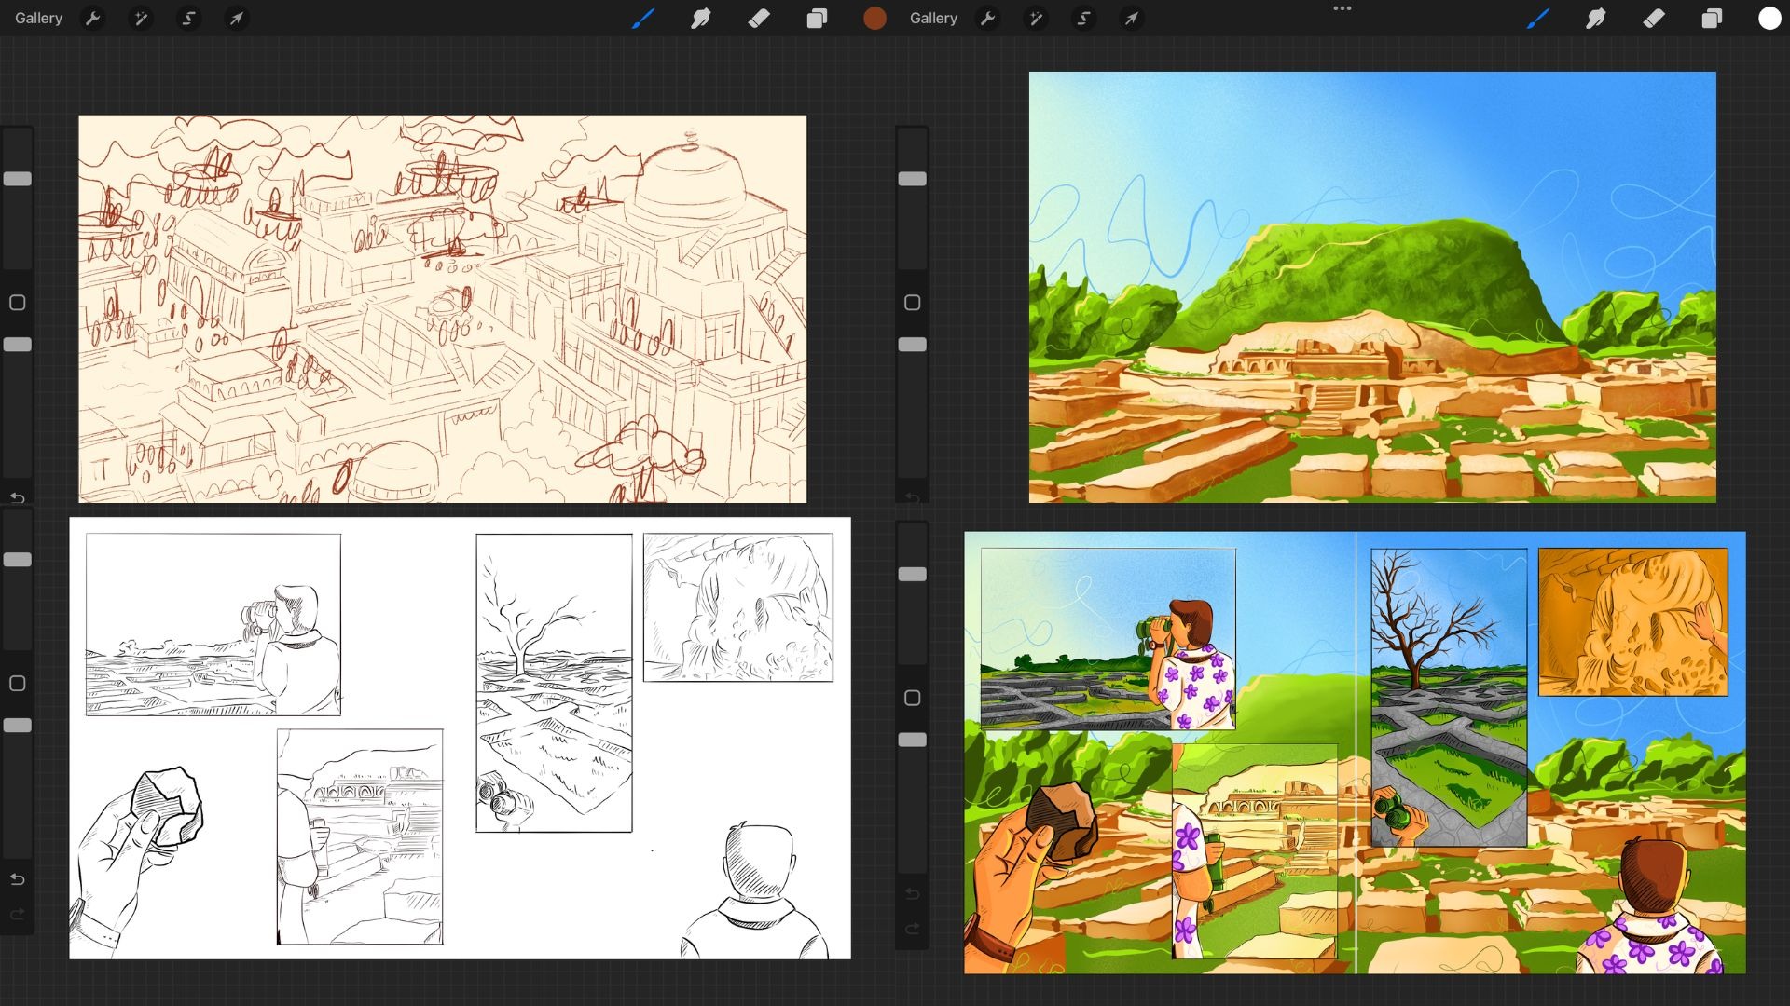Image resolution: width=1790 pixels, height=1006 pixels.
Task: Open Actions wrench in left toolbar
Action: pos(92,19)
